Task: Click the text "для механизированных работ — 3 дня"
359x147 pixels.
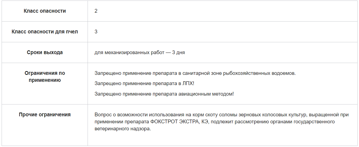Action: (140, 52)
